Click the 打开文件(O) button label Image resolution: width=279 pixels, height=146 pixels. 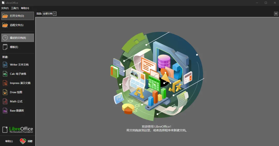click(x=17, y=16)
